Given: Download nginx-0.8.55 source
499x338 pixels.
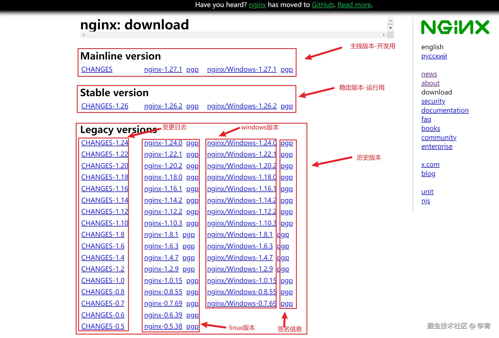Looking at the screenshot, I should [163, 292].
